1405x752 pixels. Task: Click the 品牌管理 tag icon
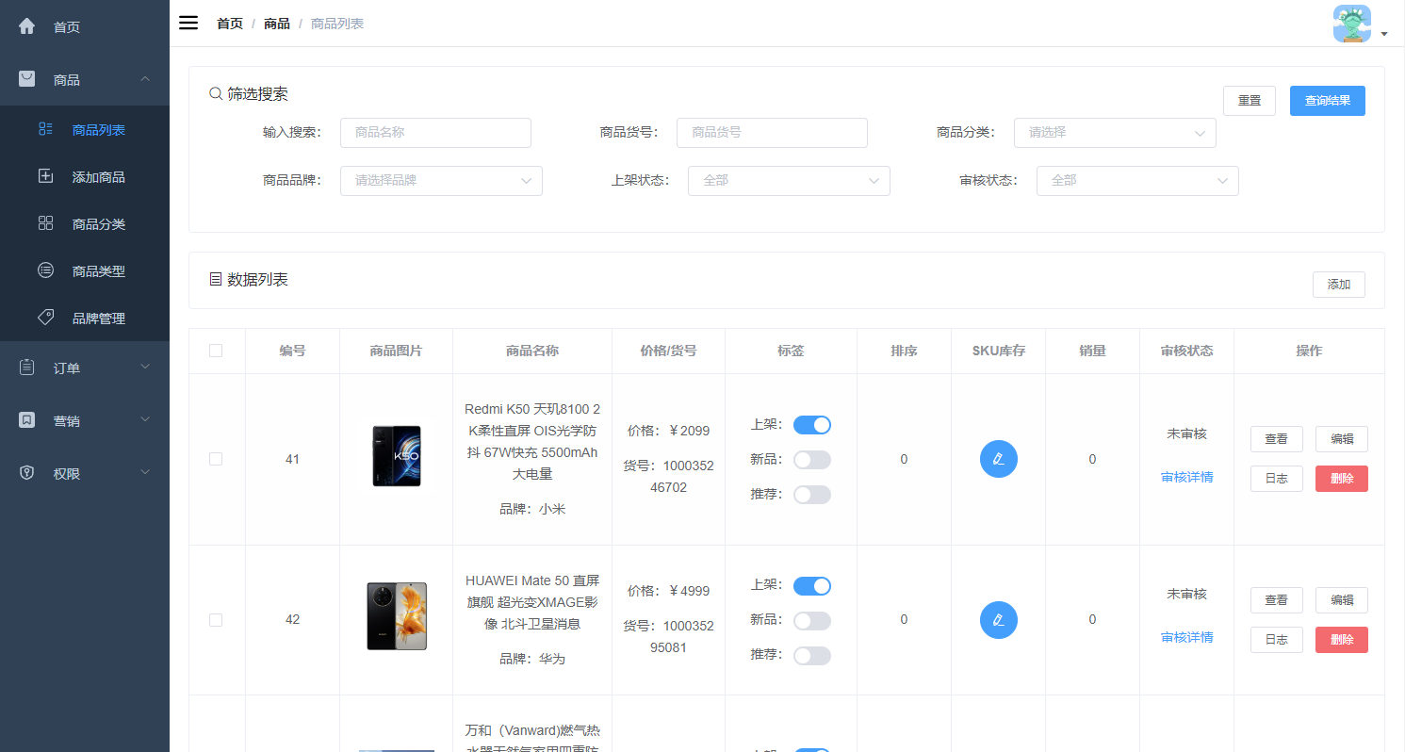pyautogui.click(x=45, y=318)
